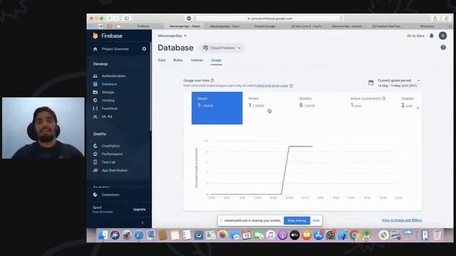The image size is (456, 256).
Task: Switch to the Indexes tab
Action: click(197, 60)
